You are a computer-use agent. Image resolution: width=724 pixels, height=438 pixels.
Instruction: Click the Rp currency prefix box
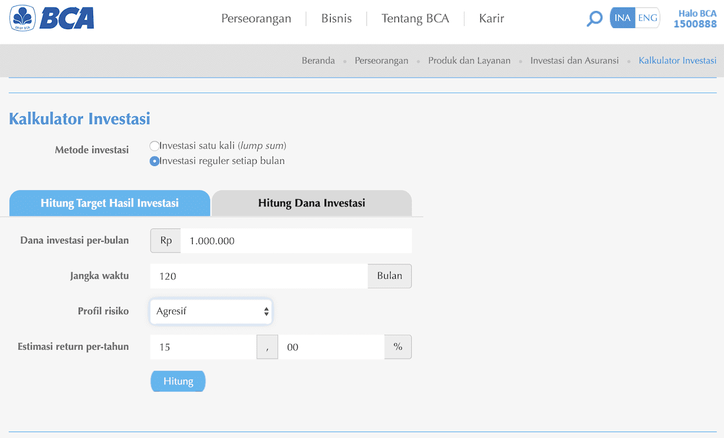point(165,240)
